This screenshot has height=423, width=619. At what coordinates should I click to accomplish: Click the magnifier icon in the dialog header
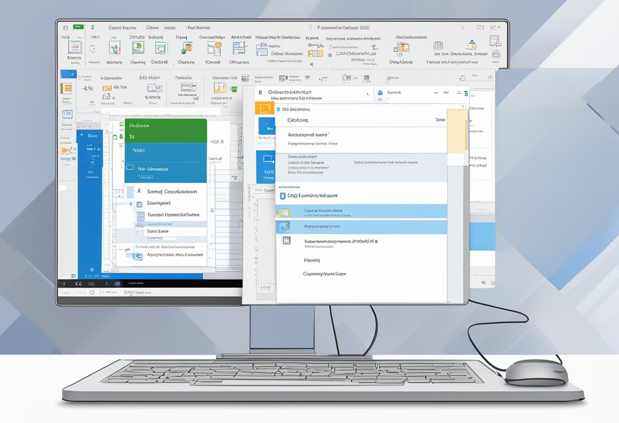click(x=368, y=94)
